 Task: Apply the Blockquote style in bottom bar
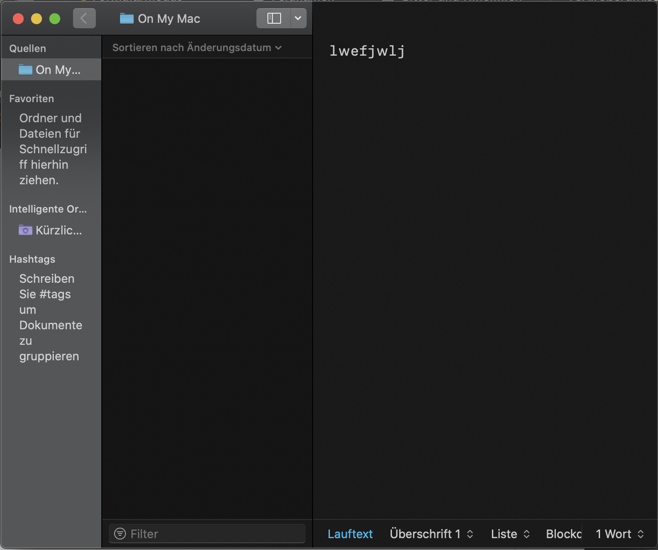tap(564, 534)
